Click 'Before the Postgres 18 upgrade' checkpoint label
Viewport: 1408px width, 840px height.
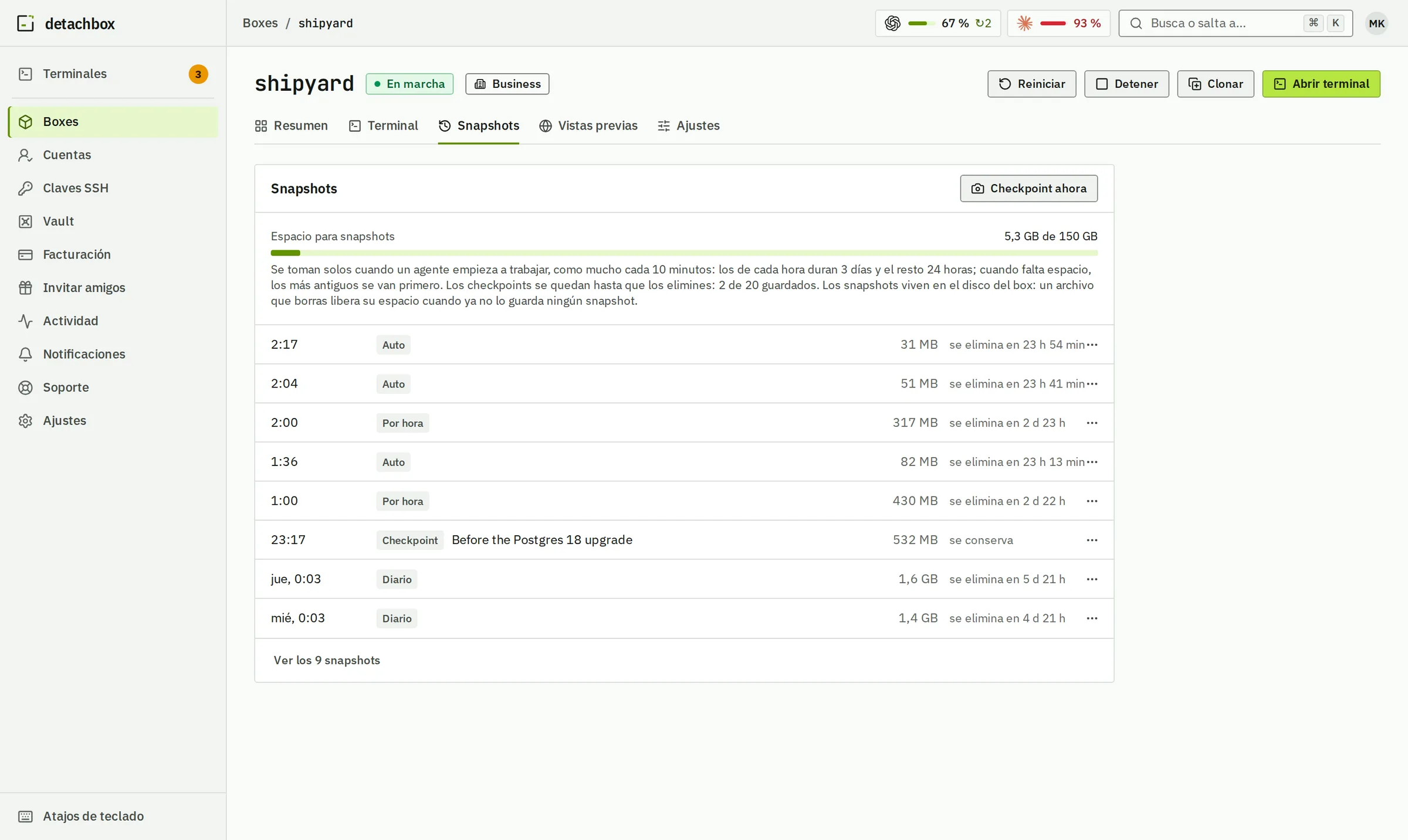pos(541,540)
